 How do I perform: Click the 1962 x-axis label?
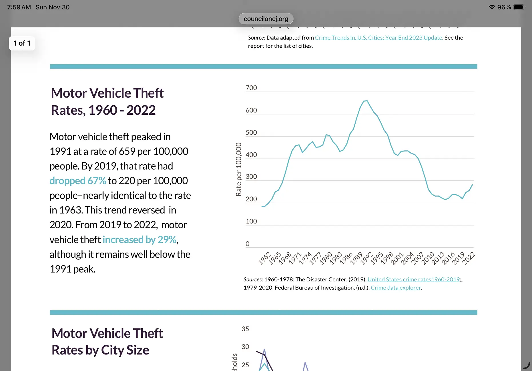[x=265, y=258]
